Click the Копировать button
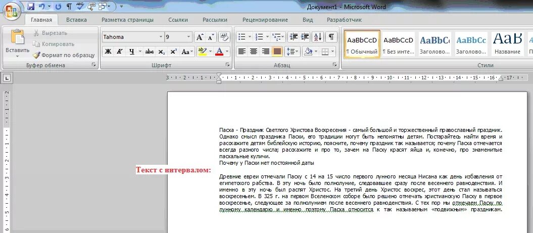The width and height of the screenshot is (533, 233). tap(54, 44)
